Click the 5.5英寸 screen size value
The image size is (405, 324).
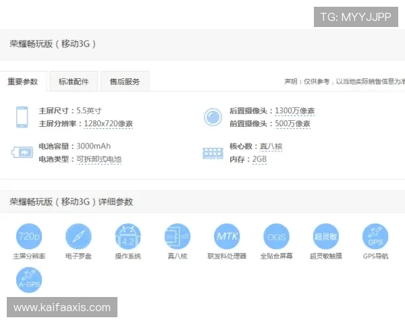pos(89,111)
